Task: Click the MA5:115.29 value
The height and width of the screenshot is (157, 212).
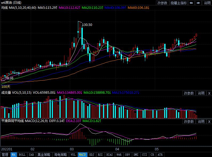Action: (48, 8)
